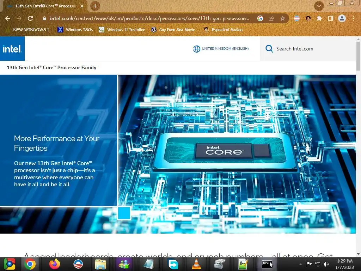Open Google Chrome from taskbar
Screen dimensions: 361x271
point(30,264)
